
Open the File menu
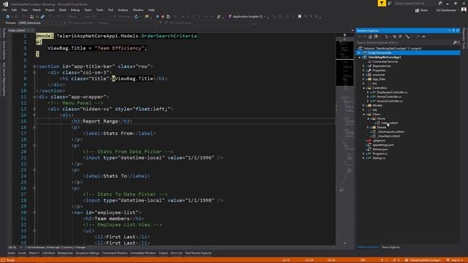tap(5, 9)
